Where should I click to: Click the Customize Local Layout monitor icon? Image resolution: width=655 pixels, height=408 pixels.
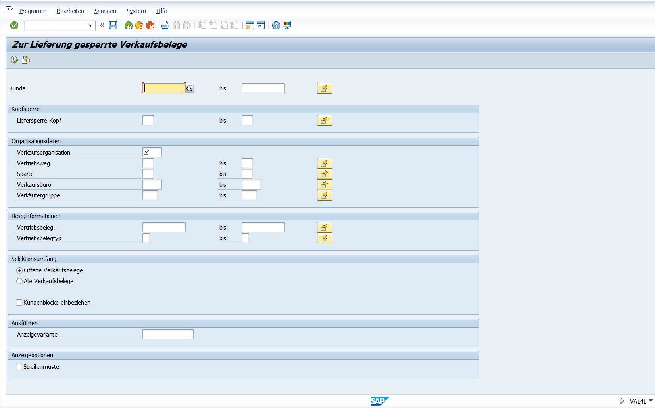pos(287,25)
